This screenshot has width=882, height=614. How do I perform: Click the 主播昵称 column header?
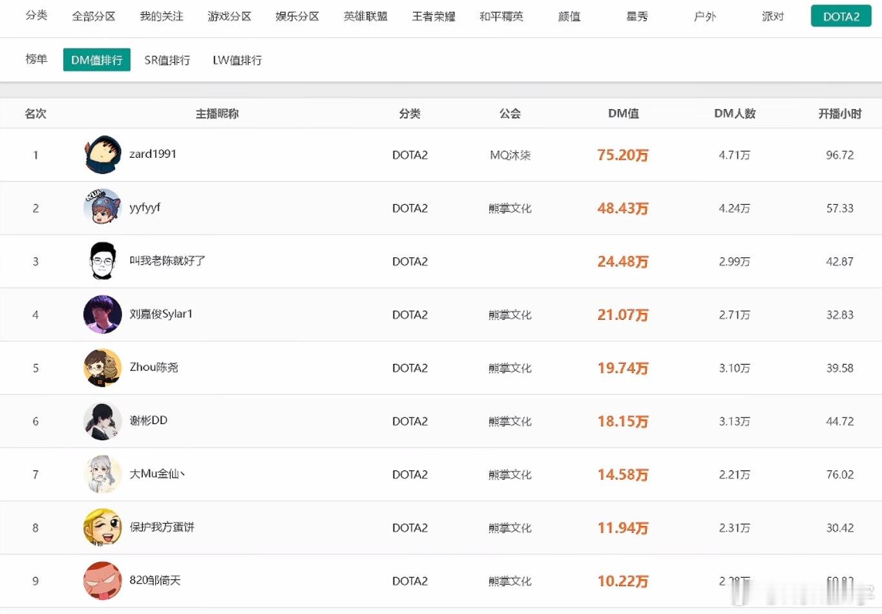click(x=217, y=113)
